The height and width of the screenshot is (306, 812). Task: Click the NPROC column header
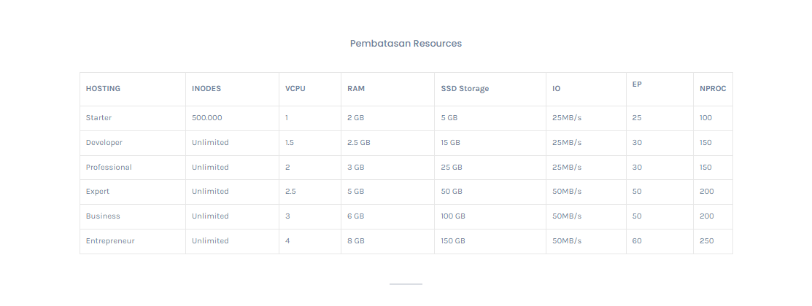(713, 89)
